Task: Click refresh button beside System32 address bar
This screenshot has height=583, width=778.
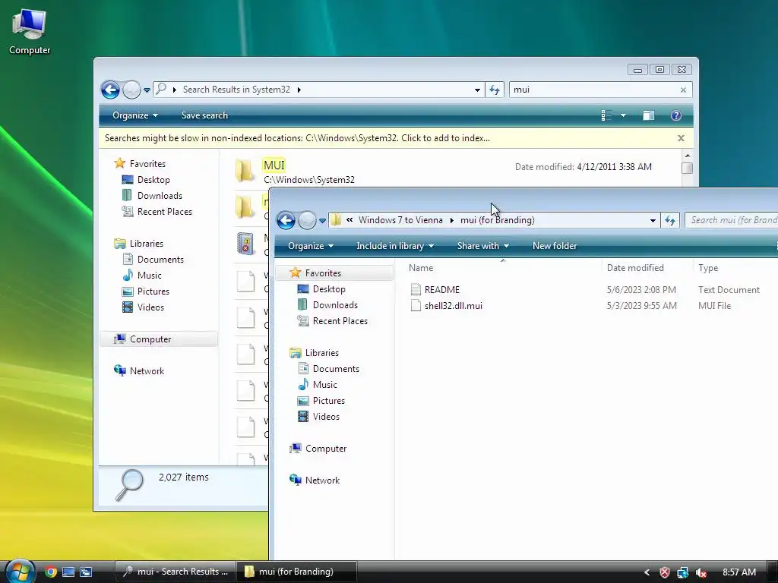Action: (x=495, y=90)
